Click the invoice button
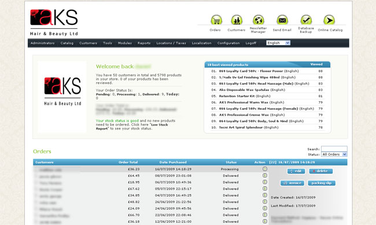The width and height of the screenshot is (376, 225). pyautogui.click(x=292, y=183)
